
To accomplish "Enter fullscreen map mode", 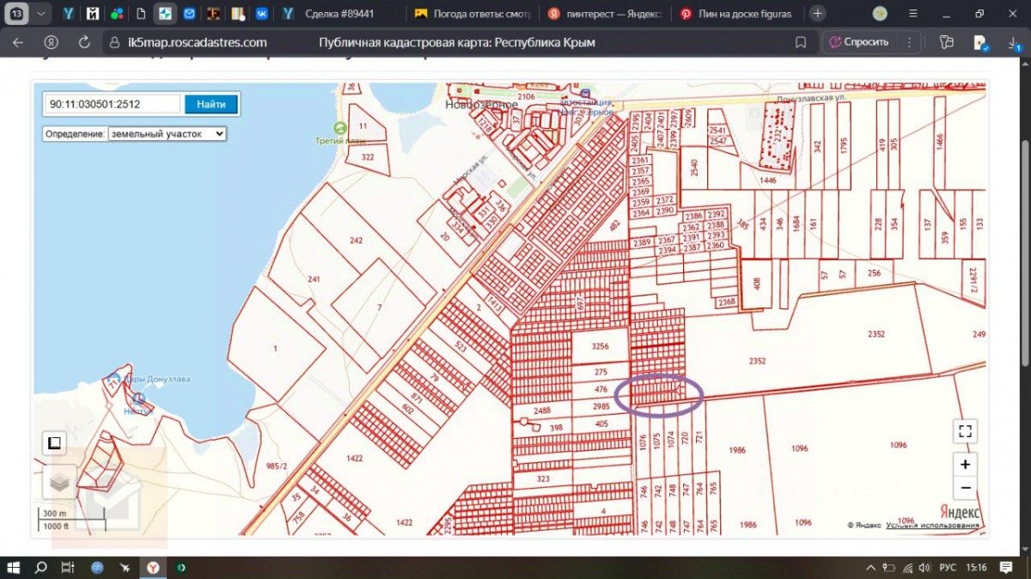I will (x=965, y=431).
